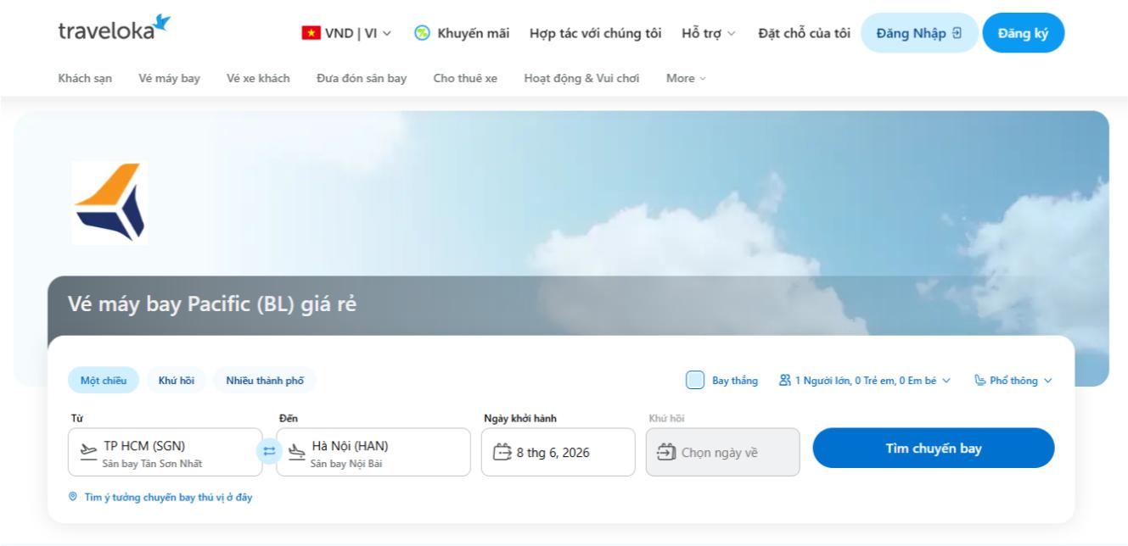
Task: Expand the Hỗ trợ menu
Action: coord(709,34)
